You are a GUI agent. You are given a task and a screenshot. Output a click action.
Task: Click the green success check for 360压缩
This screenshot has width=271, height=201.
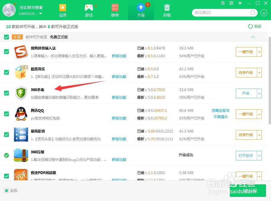(7, 155)
